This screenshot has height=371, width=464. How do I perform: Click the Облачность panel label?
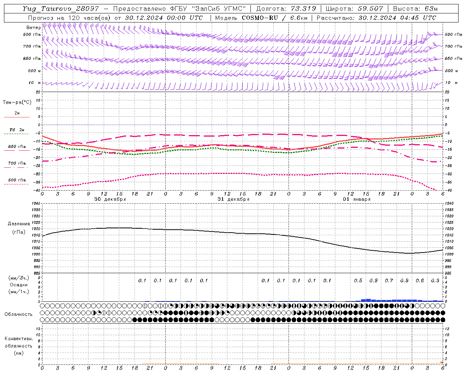pyautogui.click(x=18, y=314)
